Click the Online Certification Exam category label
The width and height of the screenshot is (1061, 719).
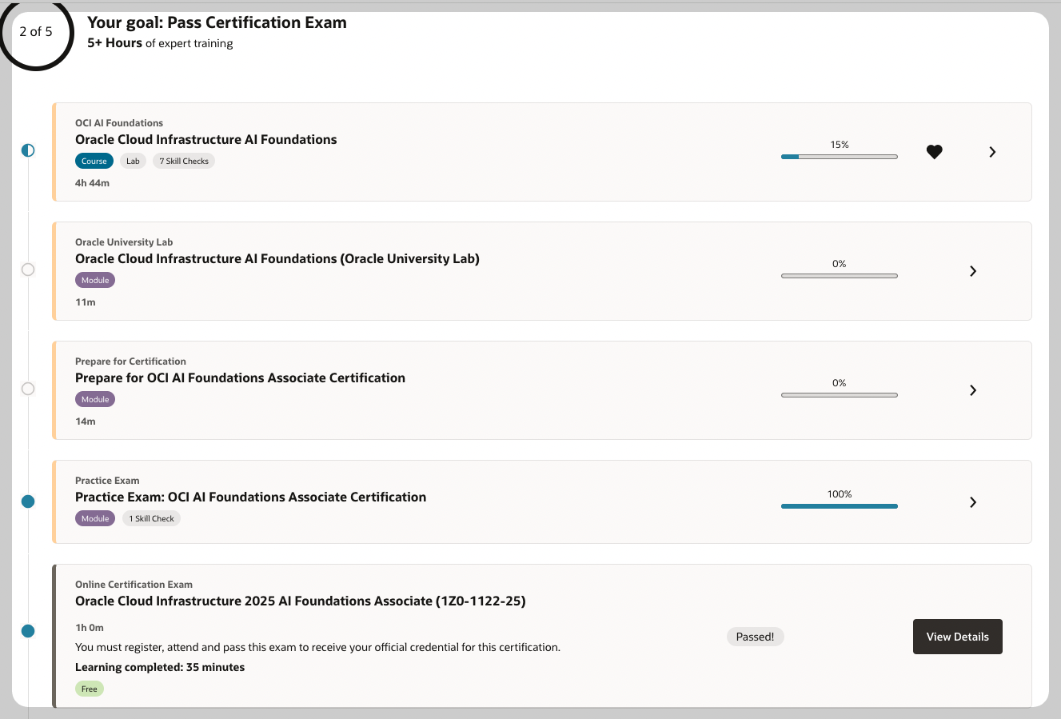[134, 585]
